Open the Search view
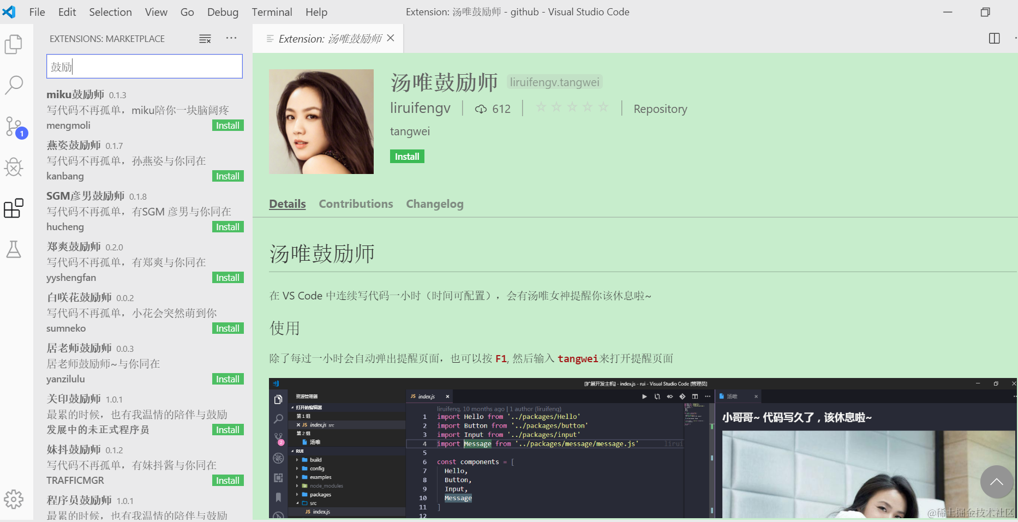Image resolution: width=1018 pixels, height=522 pixels. pos(14,85)
